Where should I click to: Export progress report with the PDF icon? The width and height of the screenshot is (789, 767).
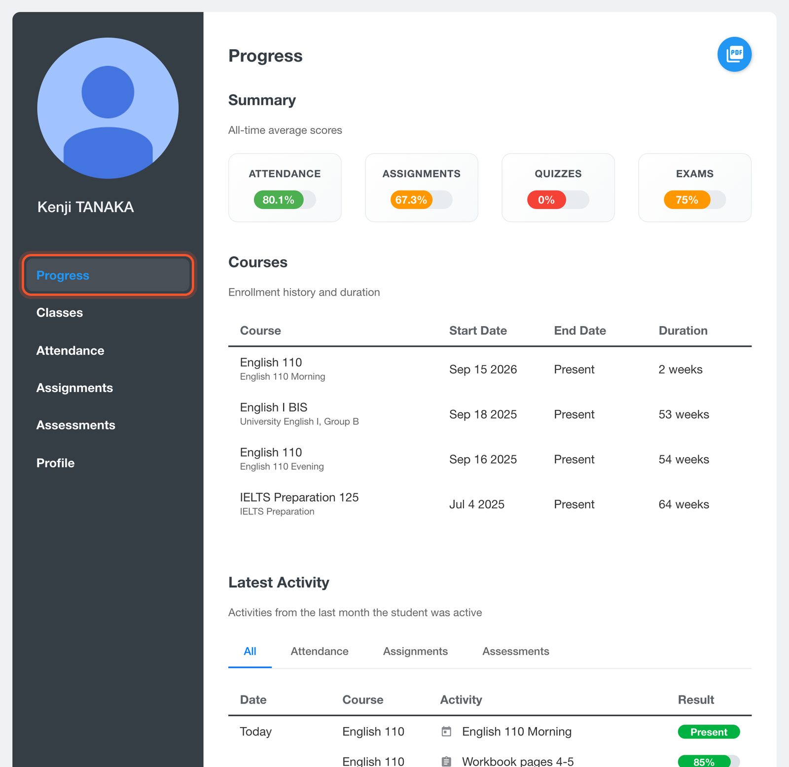734,54
